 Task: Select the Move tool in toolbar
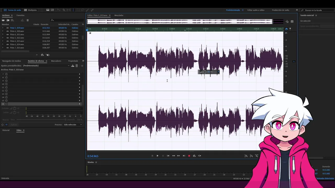(59, 10)
